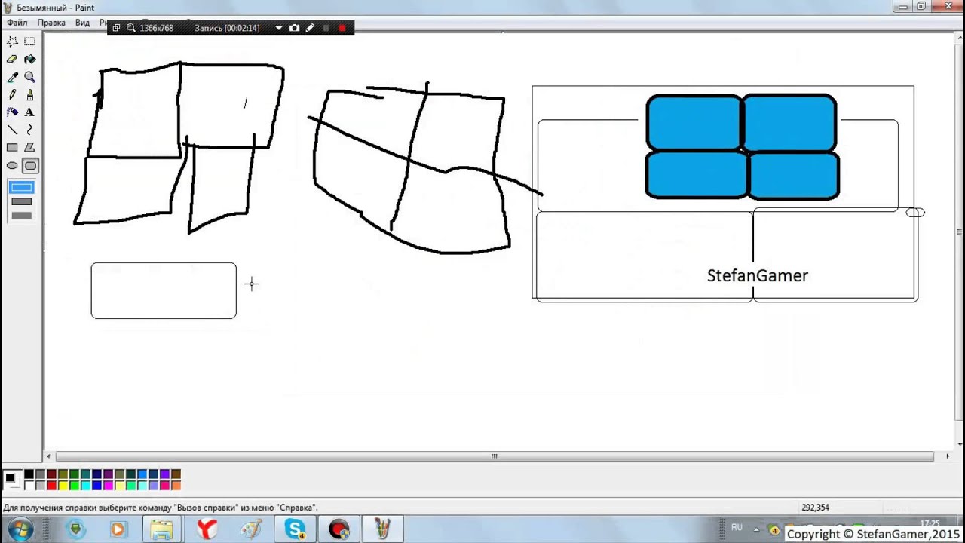
Task: Click the 1366x768 resolution label
Action: tap(156, 28)
